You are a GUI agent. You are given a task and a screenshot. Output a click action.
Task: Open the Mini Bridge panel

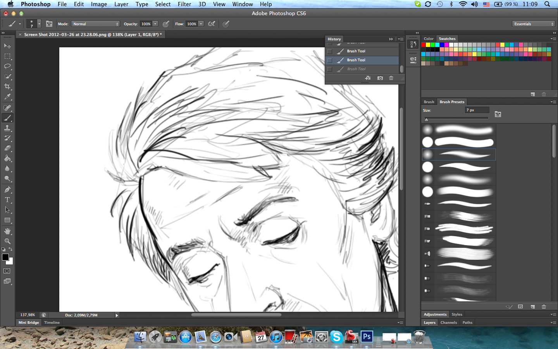pyautogui.click(x=29, y=323)
